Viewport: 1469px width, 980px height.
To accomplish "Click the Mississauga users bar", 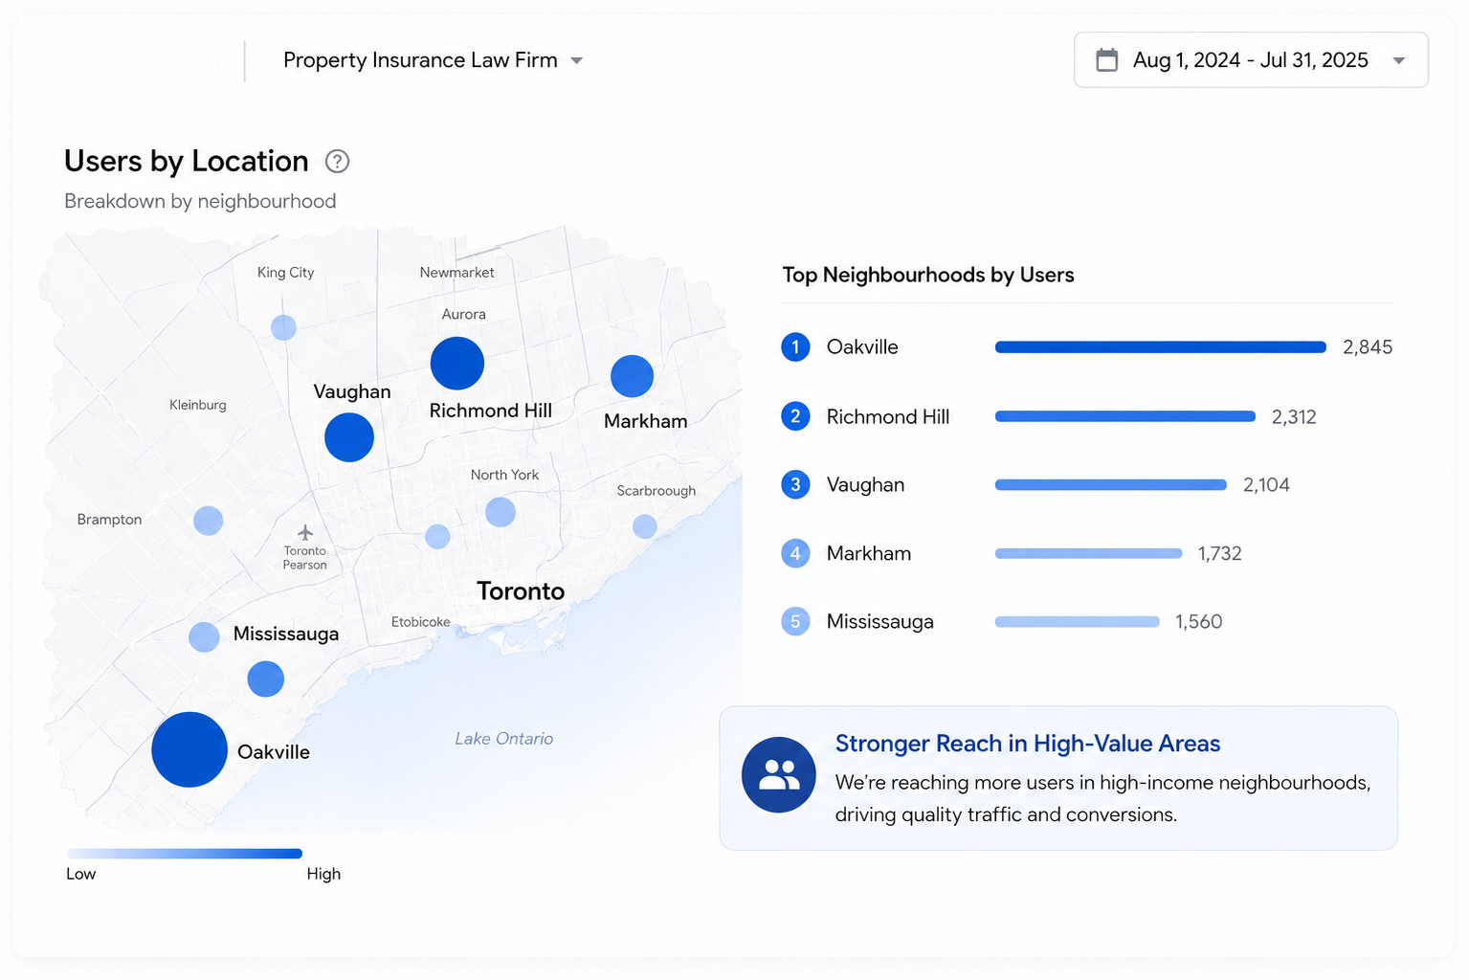I will 1078,621.
